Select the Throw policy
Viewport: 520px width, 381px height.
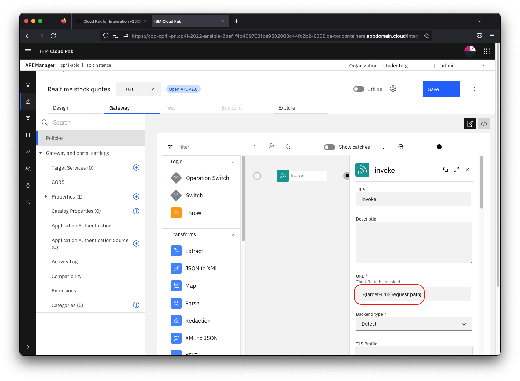[x=186, y=213]
